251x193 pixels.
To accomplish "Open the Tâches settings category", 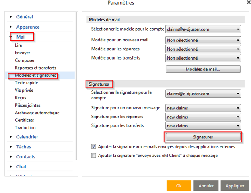I will pyautogui.click(x=24, y=147).
